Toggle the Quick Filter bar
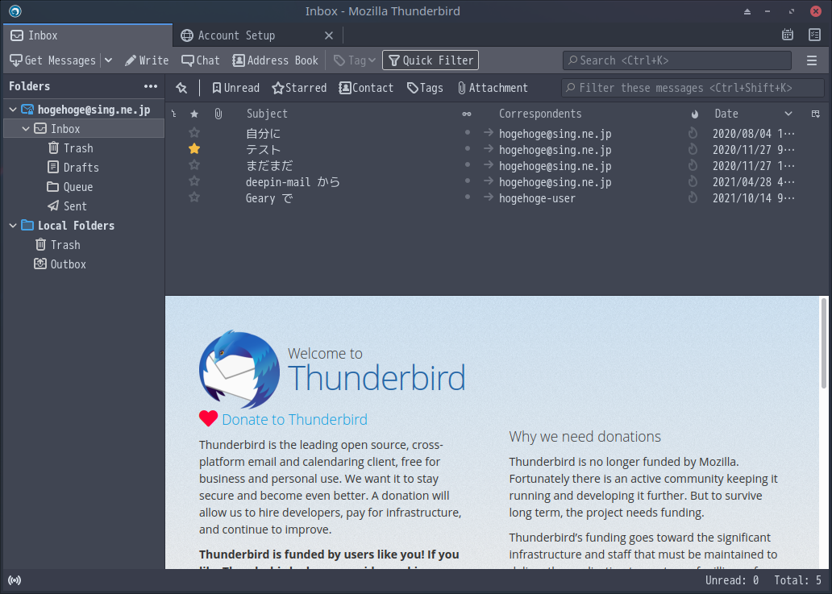832x594 pixels. click(x=430, y=60)
